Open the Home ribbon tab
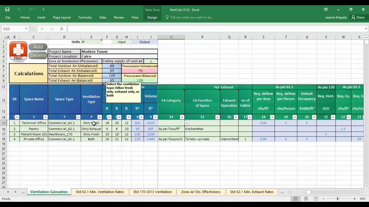Image resolution: width=369 pixels, height=207 pixels. (25, 17)
